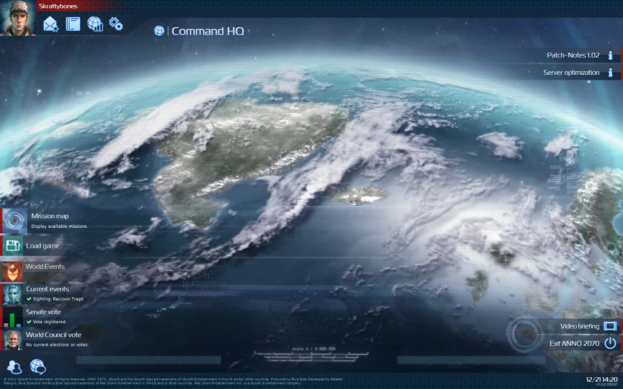Open the Mission map
The image size is (623, 389).
click(x=50, y=216)
